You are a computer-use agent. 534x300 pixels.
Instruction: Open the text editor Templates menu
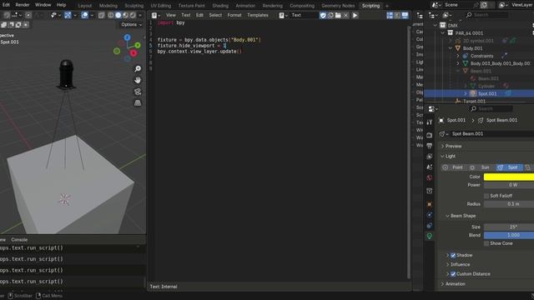point(258,15)
